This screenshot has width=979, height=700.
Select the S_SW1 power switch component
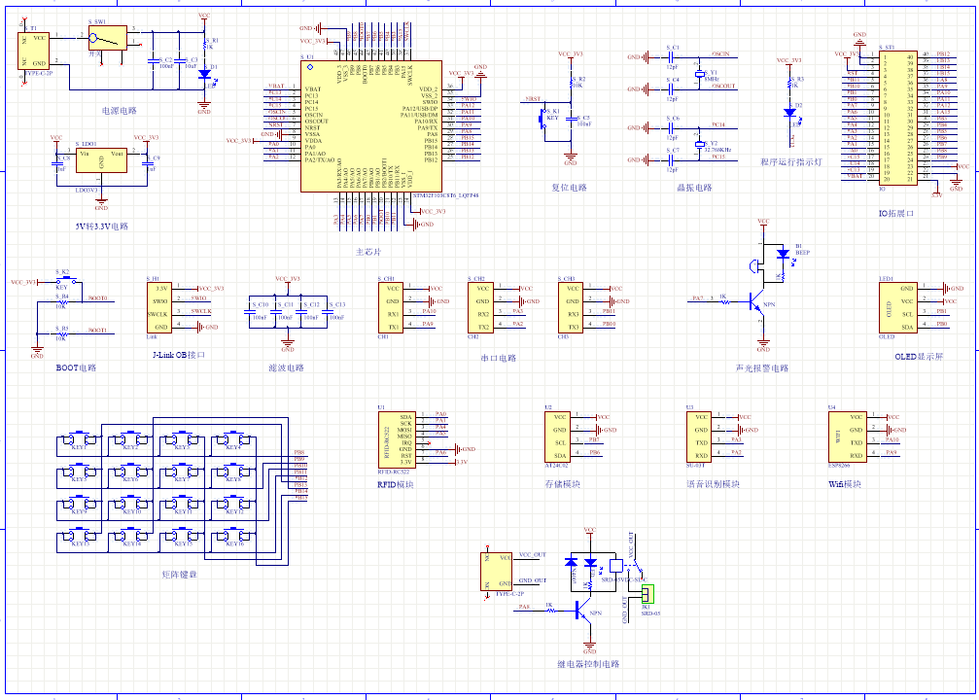click(107, 38)
